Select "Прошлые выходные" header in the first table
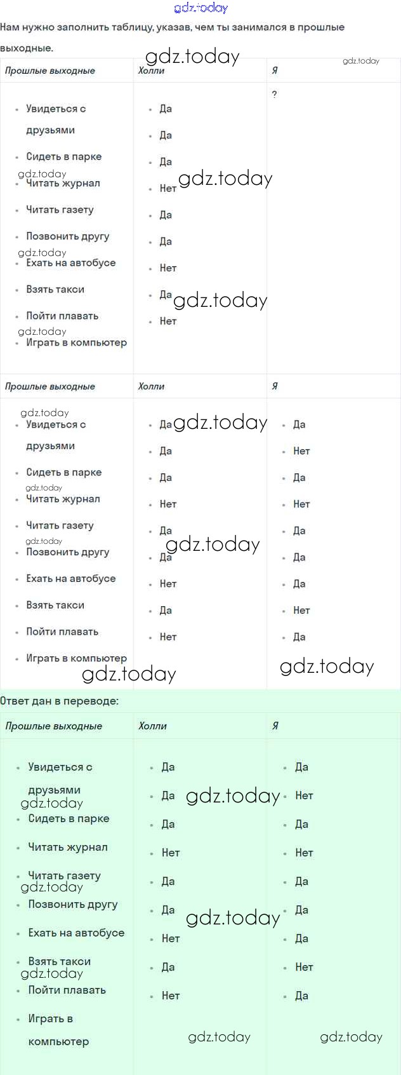The image size is (401, 1075). (50, 71)
